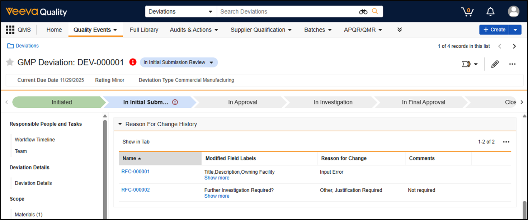Click the orange magnifying glass search icon
Screen dimensions: 528x220
point(375,11)
